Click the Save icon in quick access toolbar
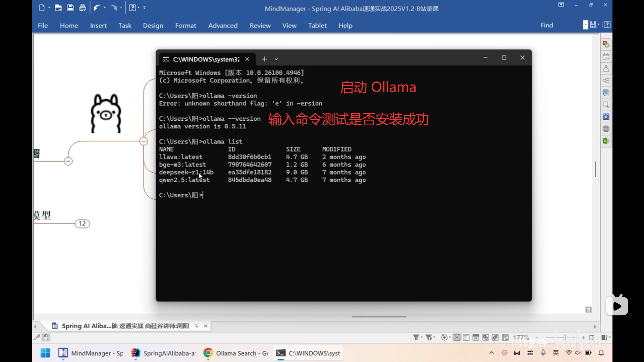 click(70, 8)
